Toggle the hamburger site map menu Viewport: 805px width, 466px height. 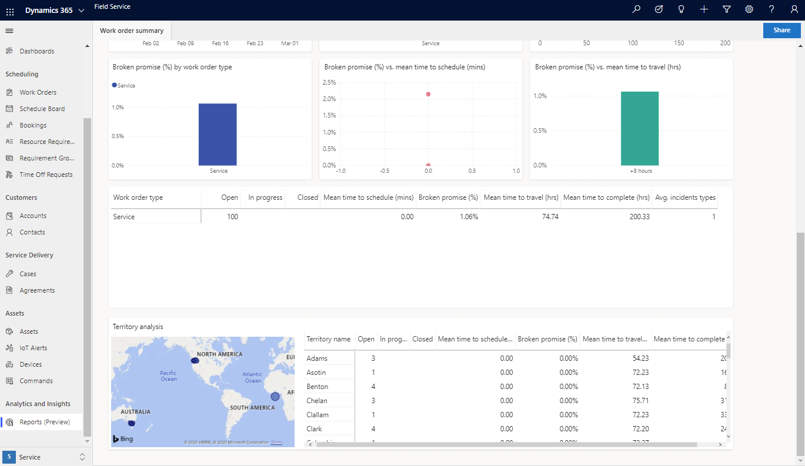[x=9, y=31]
